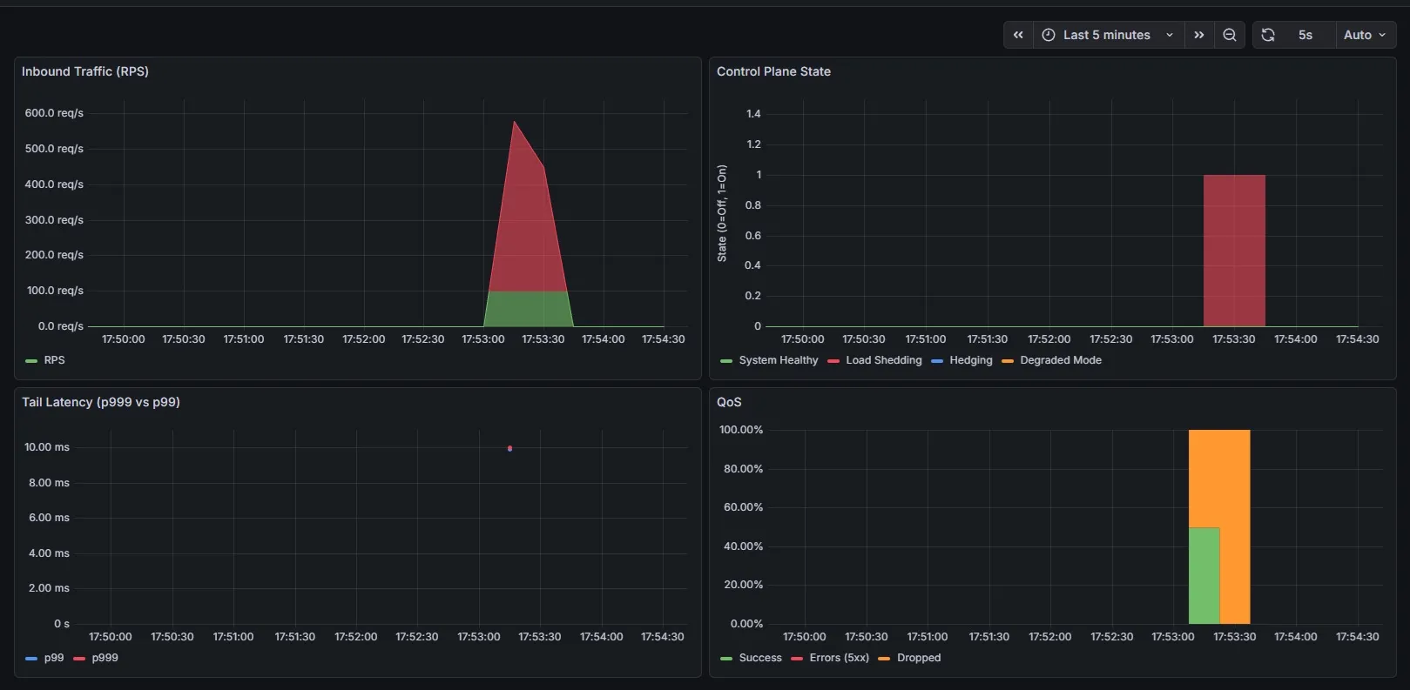
Task: Click the zoom out time range icon
Action: click(1230, 35)
